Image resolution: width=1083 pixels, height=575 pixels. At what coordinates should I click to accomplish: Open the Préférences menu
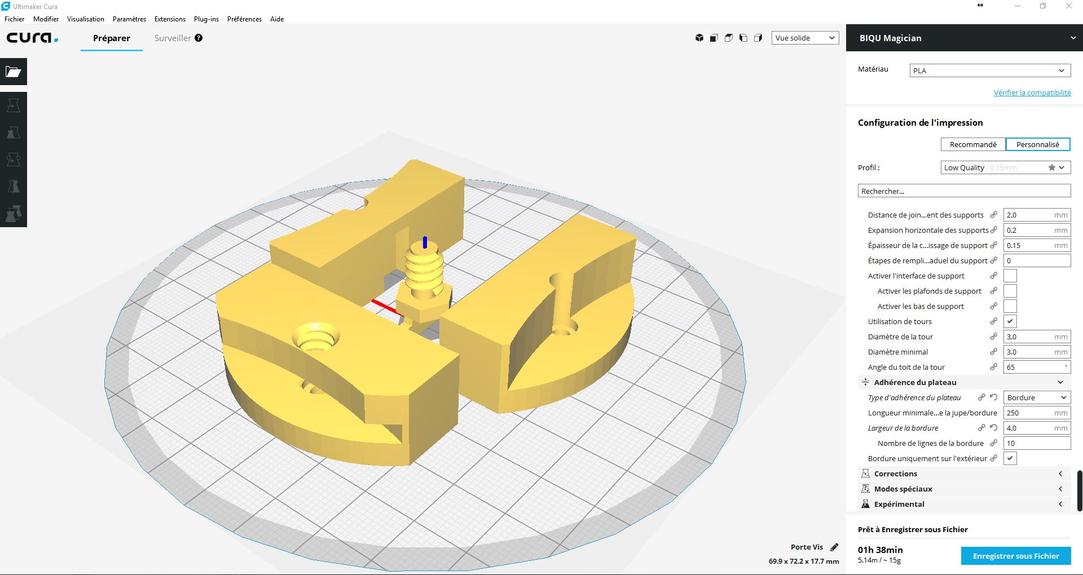click(244, 19)
